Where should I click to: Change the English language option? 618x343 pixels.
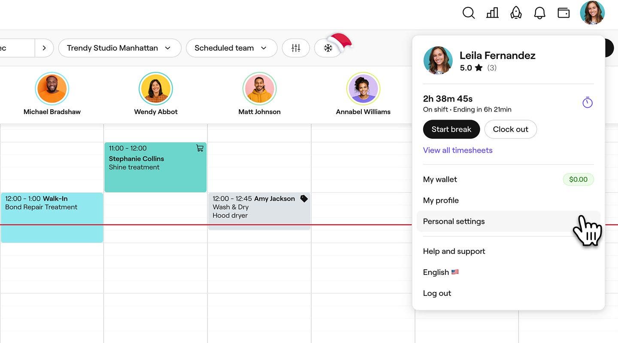pos(440,272)
